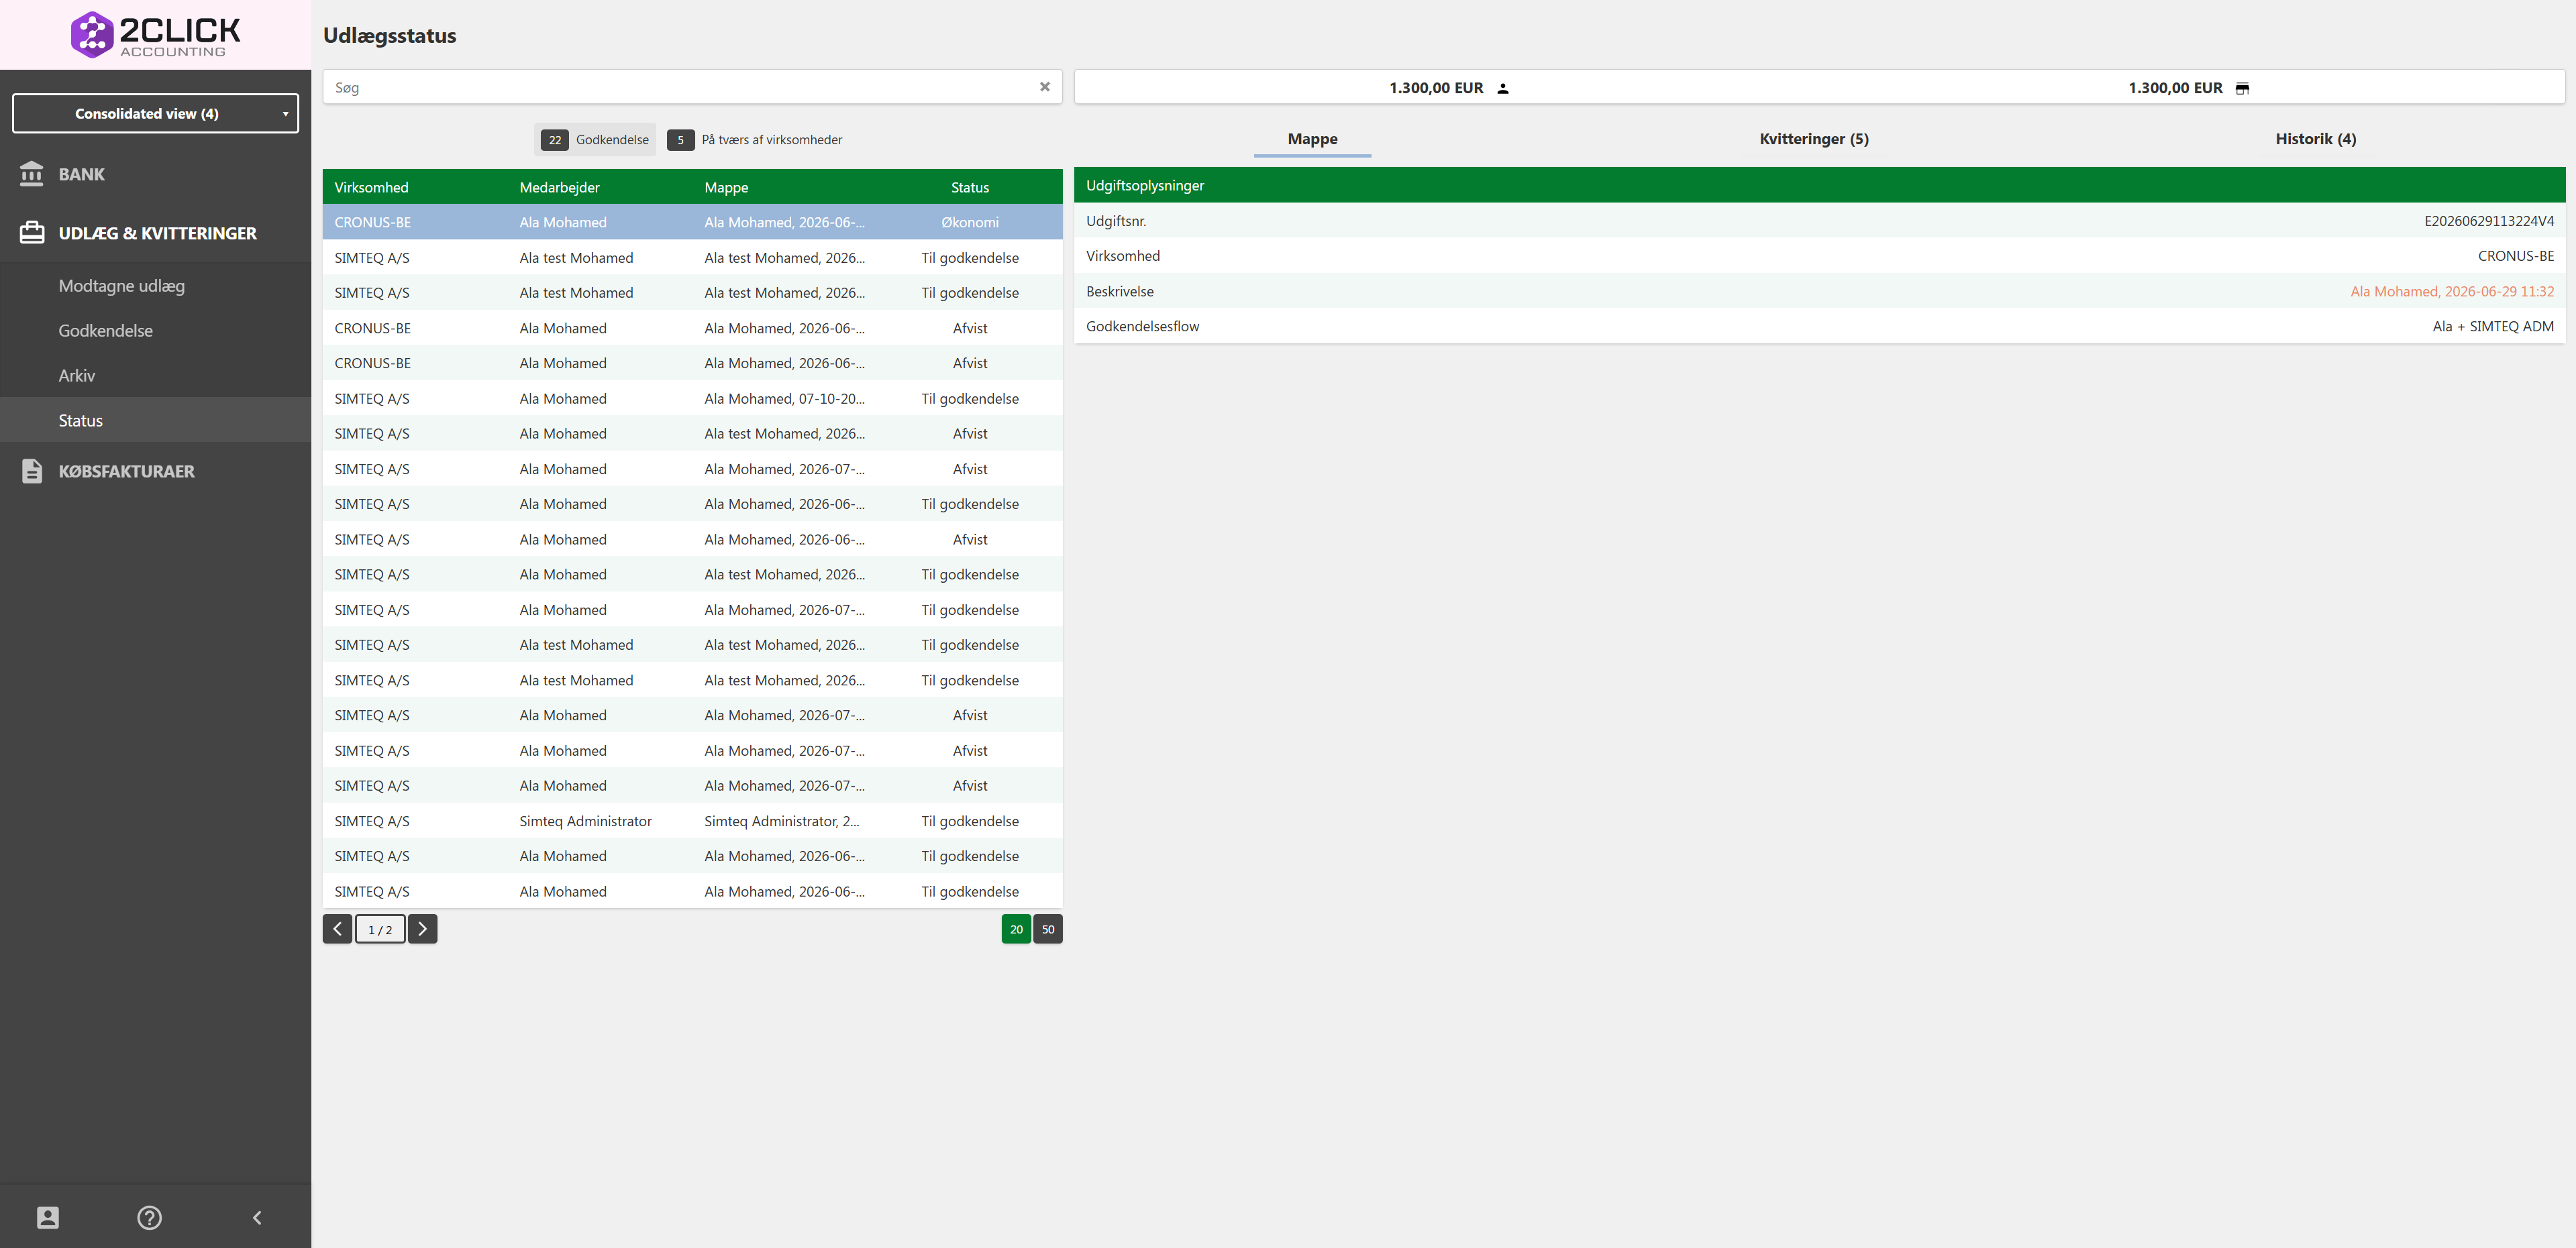This screenshot has width=2576, height=1248.
Task: Toggle the Godkendelse filter with 22 badge
Action: (595, 140)
